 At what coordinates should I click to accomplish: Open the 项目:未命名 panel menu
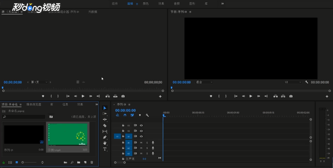click(20, 105)
